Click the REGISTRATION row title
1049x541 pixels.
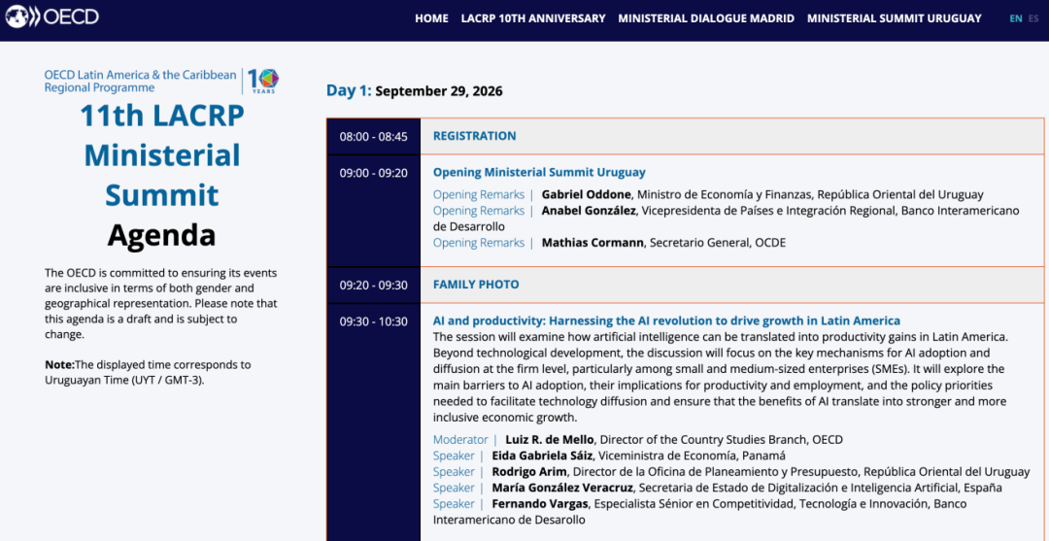pyautogui.click(x=474, y=136)
